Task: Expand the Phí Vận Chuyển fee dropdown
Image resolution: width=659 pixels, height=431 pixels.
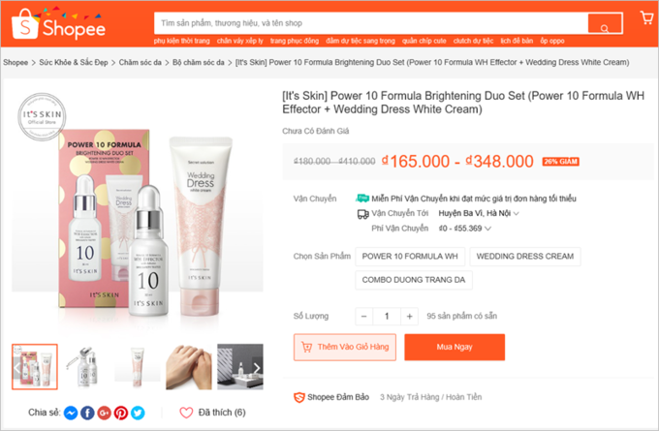Action: [x=465, y=229]
